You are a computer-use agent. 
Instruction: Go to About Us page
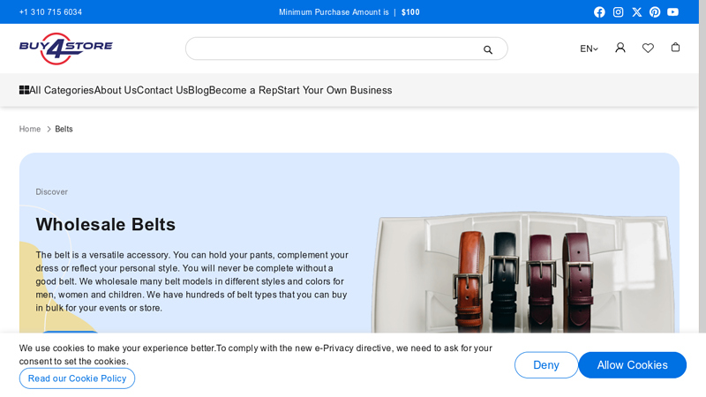[x=115, y=90]
